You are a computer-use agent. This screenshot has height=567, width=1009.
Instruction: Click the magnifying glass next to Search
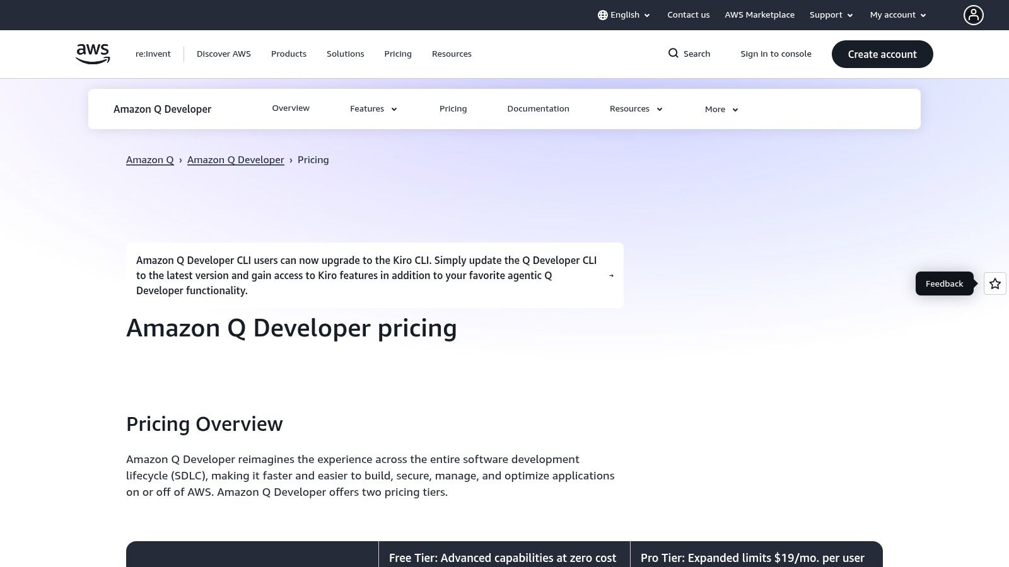674,54
